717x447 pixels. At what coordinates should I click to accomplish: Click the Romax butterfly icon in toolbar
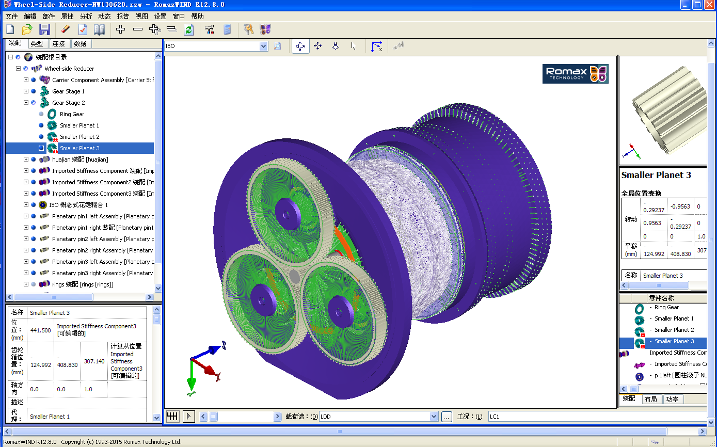pos(265,29)
